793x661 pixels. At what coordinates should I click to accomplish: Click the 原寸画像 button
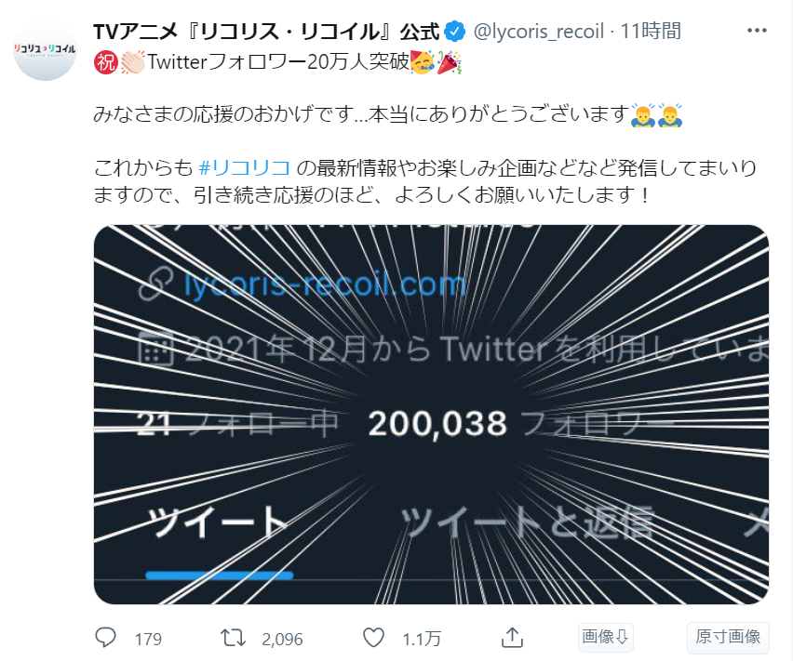[728, 637]
